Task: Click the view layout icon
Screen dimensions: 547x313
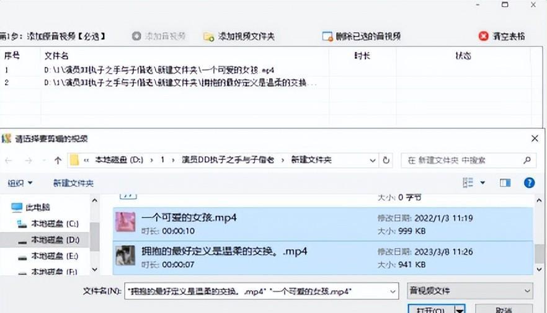Action: (x=468, y=183)
